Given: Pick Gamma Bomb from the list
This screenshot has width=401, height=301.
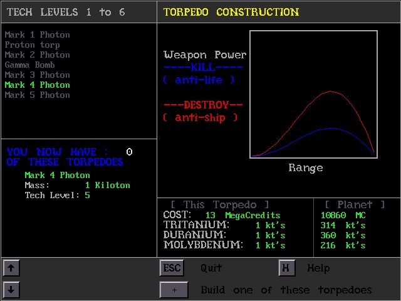Looking at the screenshot, I should coord(29,65).
